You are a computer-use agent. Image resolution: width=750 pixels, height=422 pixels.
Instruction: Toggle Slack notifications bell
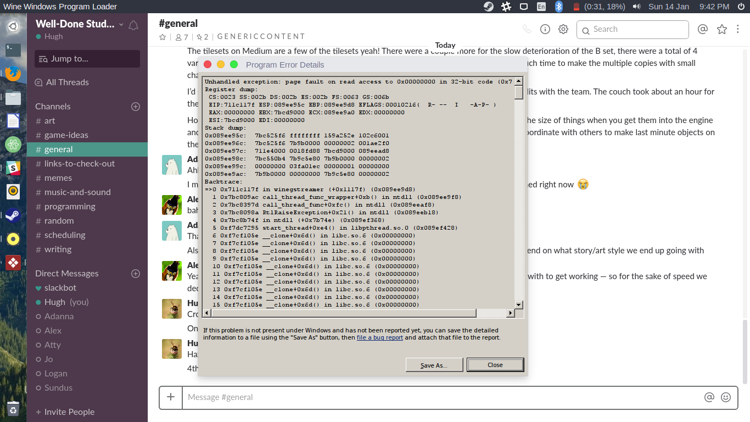tap(133, 25)
